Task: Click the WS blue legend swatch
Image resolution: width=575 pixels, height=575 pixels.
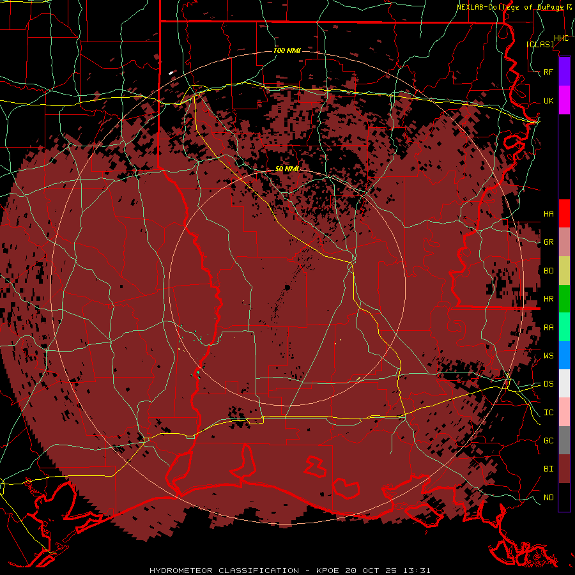Action: click(x=564, y=355)
